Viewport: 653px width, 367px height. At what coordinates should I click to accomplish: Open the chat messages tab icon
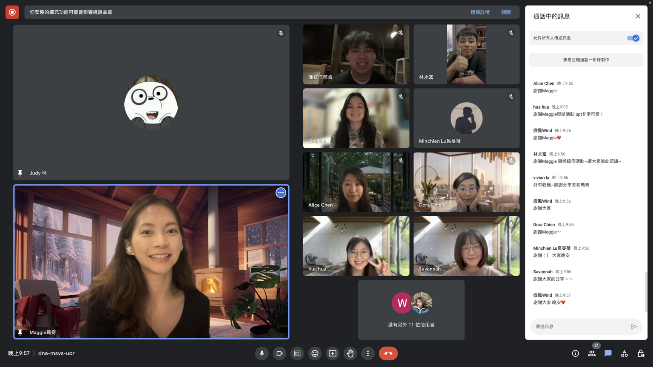[608, 353]
